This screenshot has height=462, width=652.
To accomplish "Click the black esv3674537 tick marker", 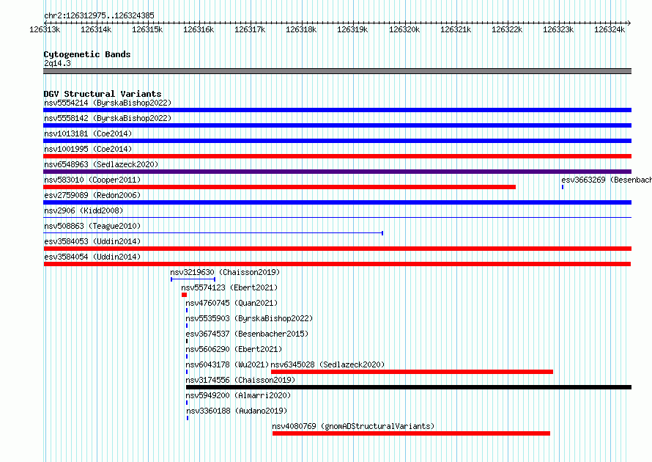I will pyautogui.click(x=187, y=341).
